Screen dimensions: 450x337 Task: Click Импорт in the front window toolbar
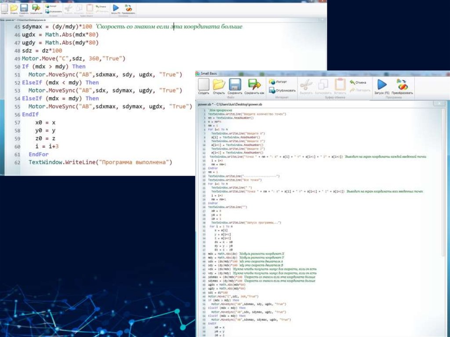[278, 82]
